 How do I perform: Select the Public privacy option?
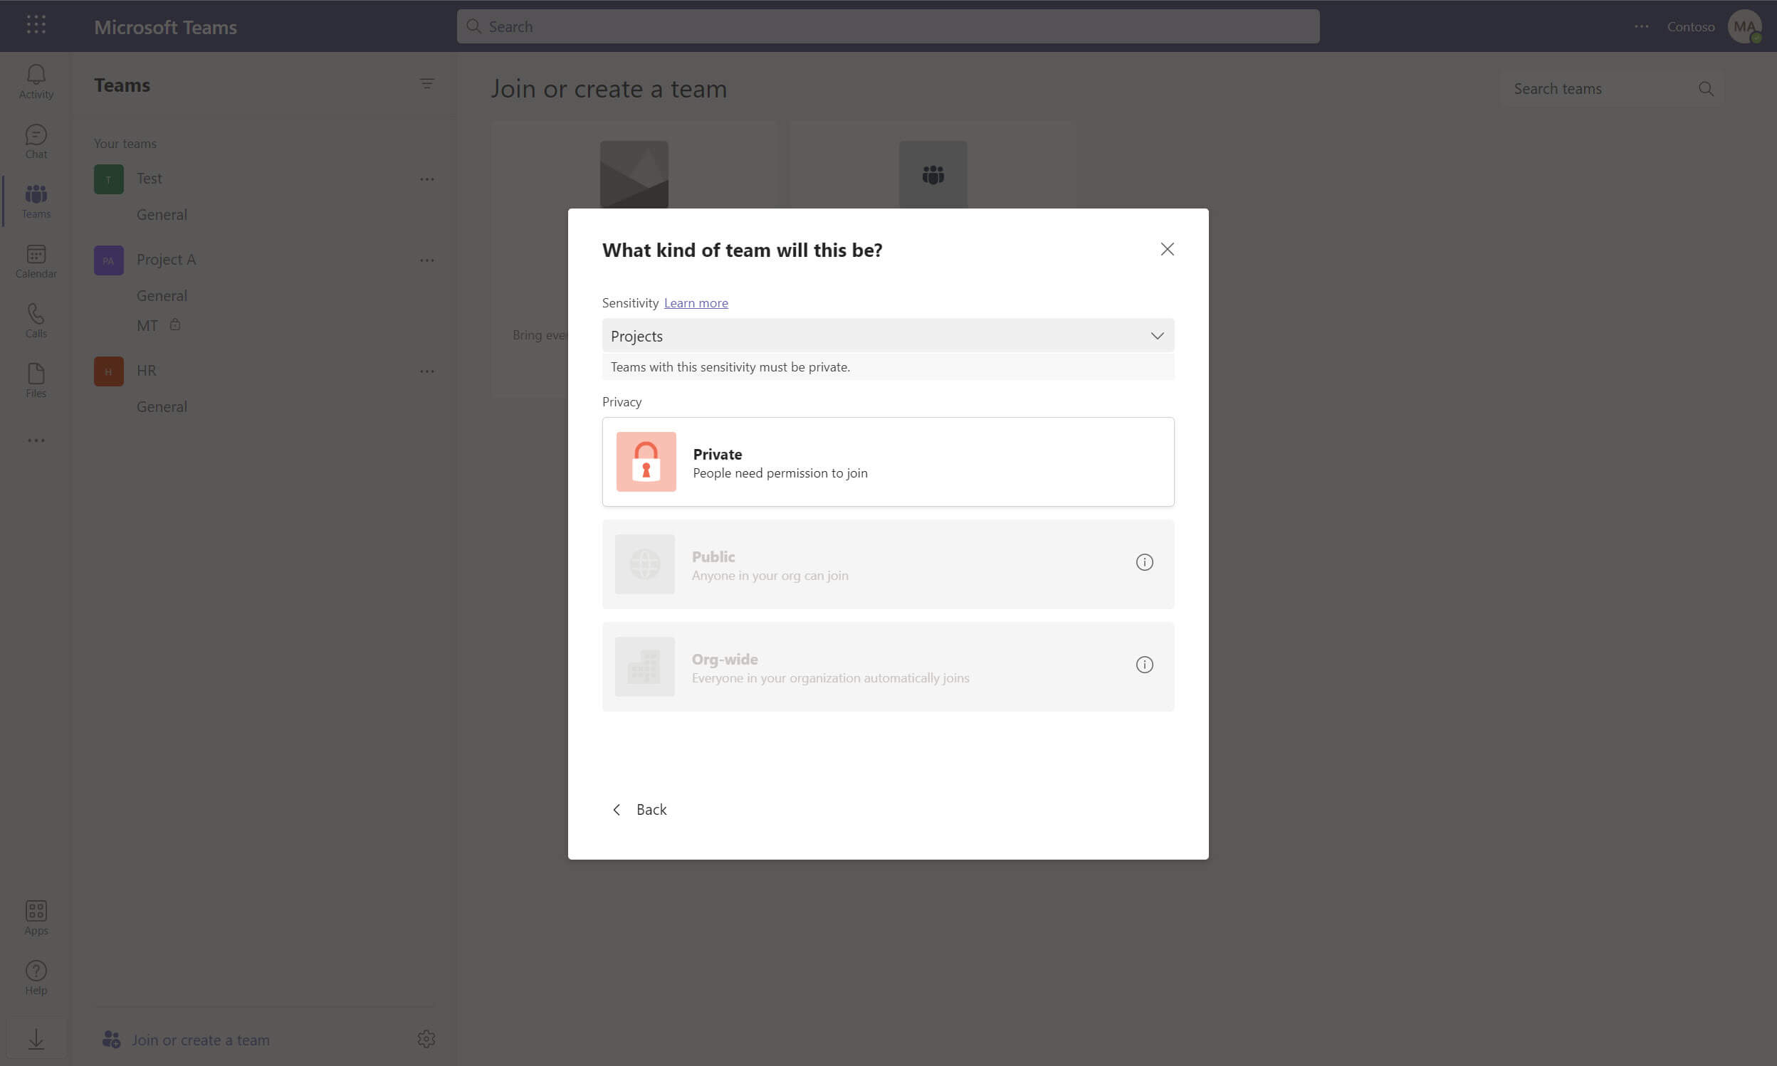pos(888,564)
